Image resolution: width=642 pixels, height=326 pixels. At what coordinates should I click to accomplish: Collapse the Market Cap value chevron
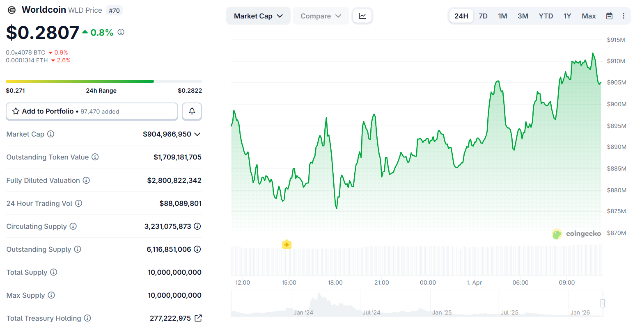[x=197, y=134]
